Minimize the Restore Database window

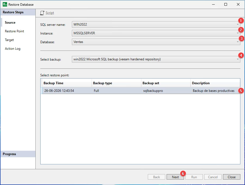[x=213, y=4]
